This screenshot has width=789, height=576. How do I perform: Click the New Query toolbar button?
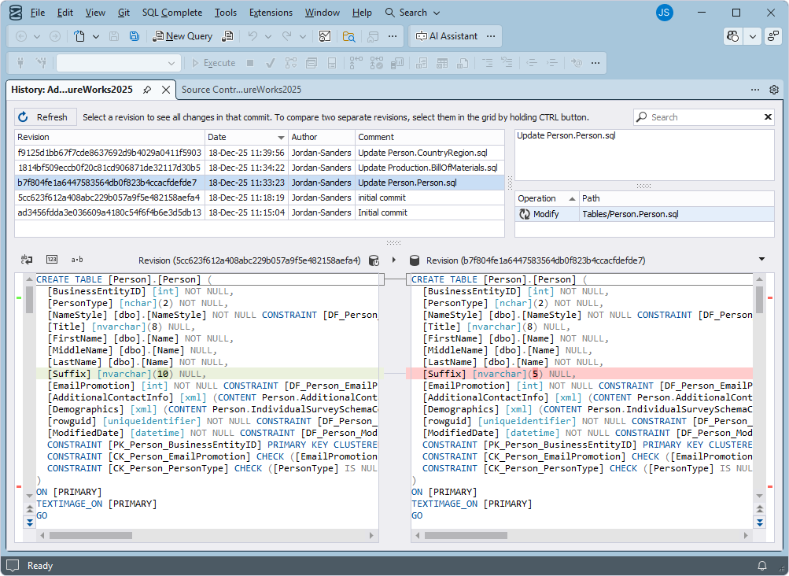pyautogui.click(x=183, y=36)
